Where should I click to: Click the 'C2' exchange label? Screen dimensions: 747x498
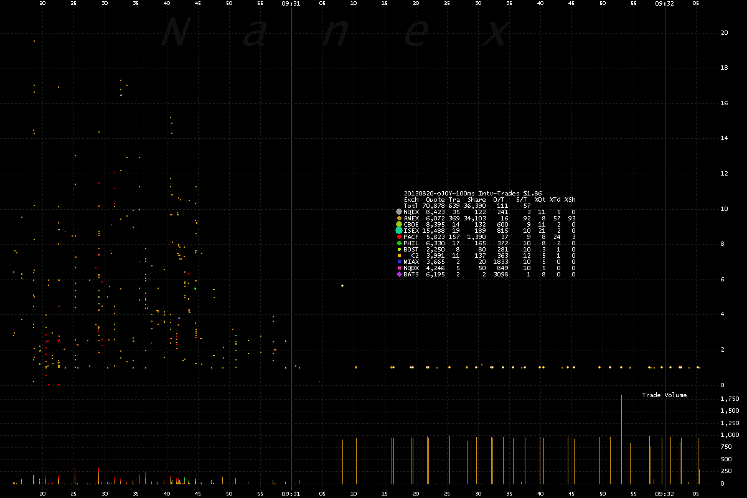point(415,256)
